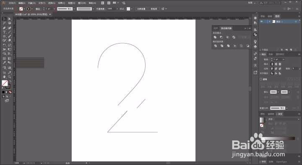302x165 pixels.
Task: Open the style swatch dropdown
Action: point(132,9)
